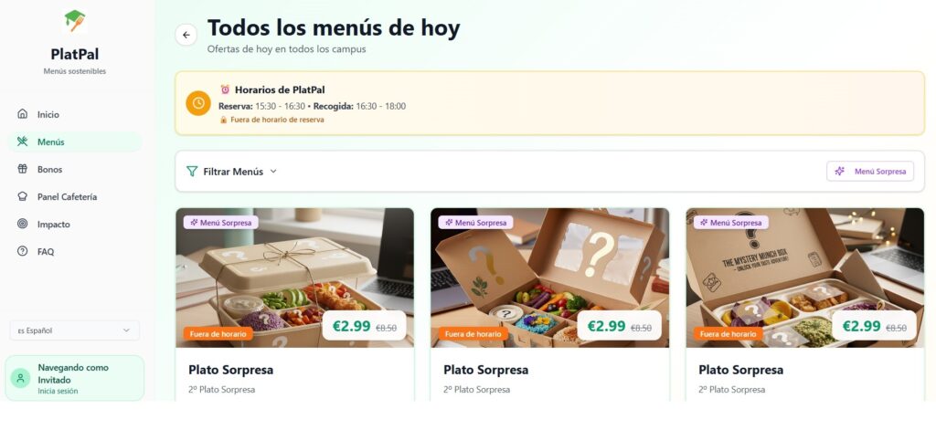Click the PlatPal graduation cap logo

(x=75, y=22)
